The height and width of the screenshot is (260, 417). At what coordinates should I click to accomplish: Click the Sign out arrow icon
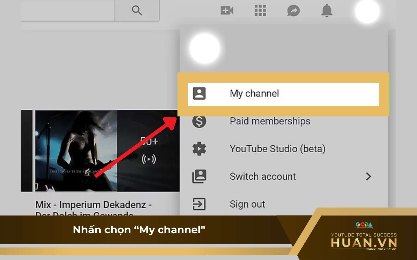(x=199, y=204)
